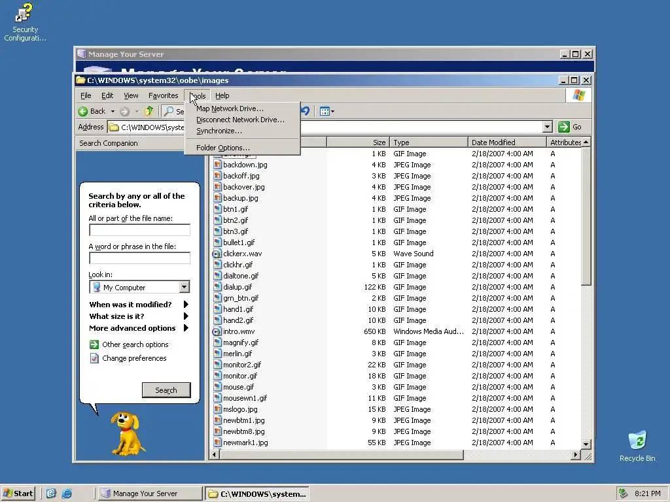This screenshot has height=502, width=670.
Task: Open the Address bar dropdown arrow
Action: coord(548,127)
